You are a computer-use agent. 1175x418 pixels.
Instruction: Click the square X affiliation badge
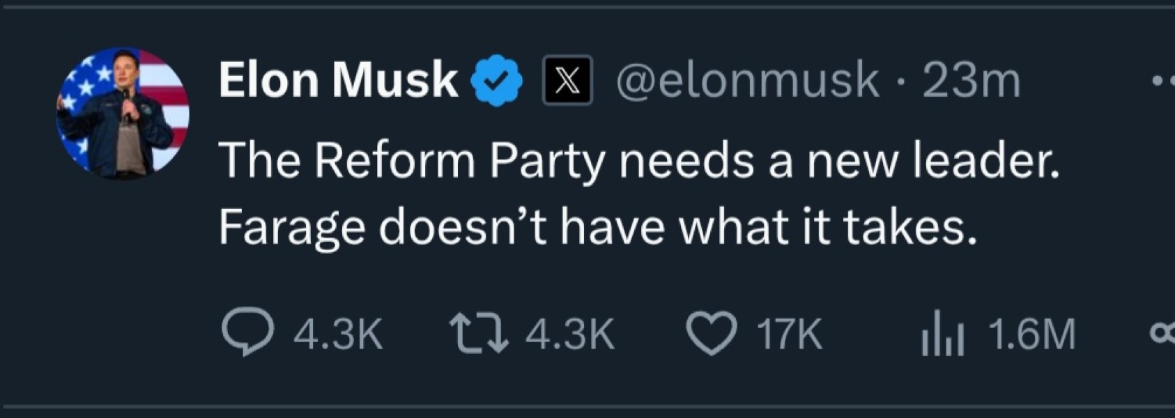(568, 81)
